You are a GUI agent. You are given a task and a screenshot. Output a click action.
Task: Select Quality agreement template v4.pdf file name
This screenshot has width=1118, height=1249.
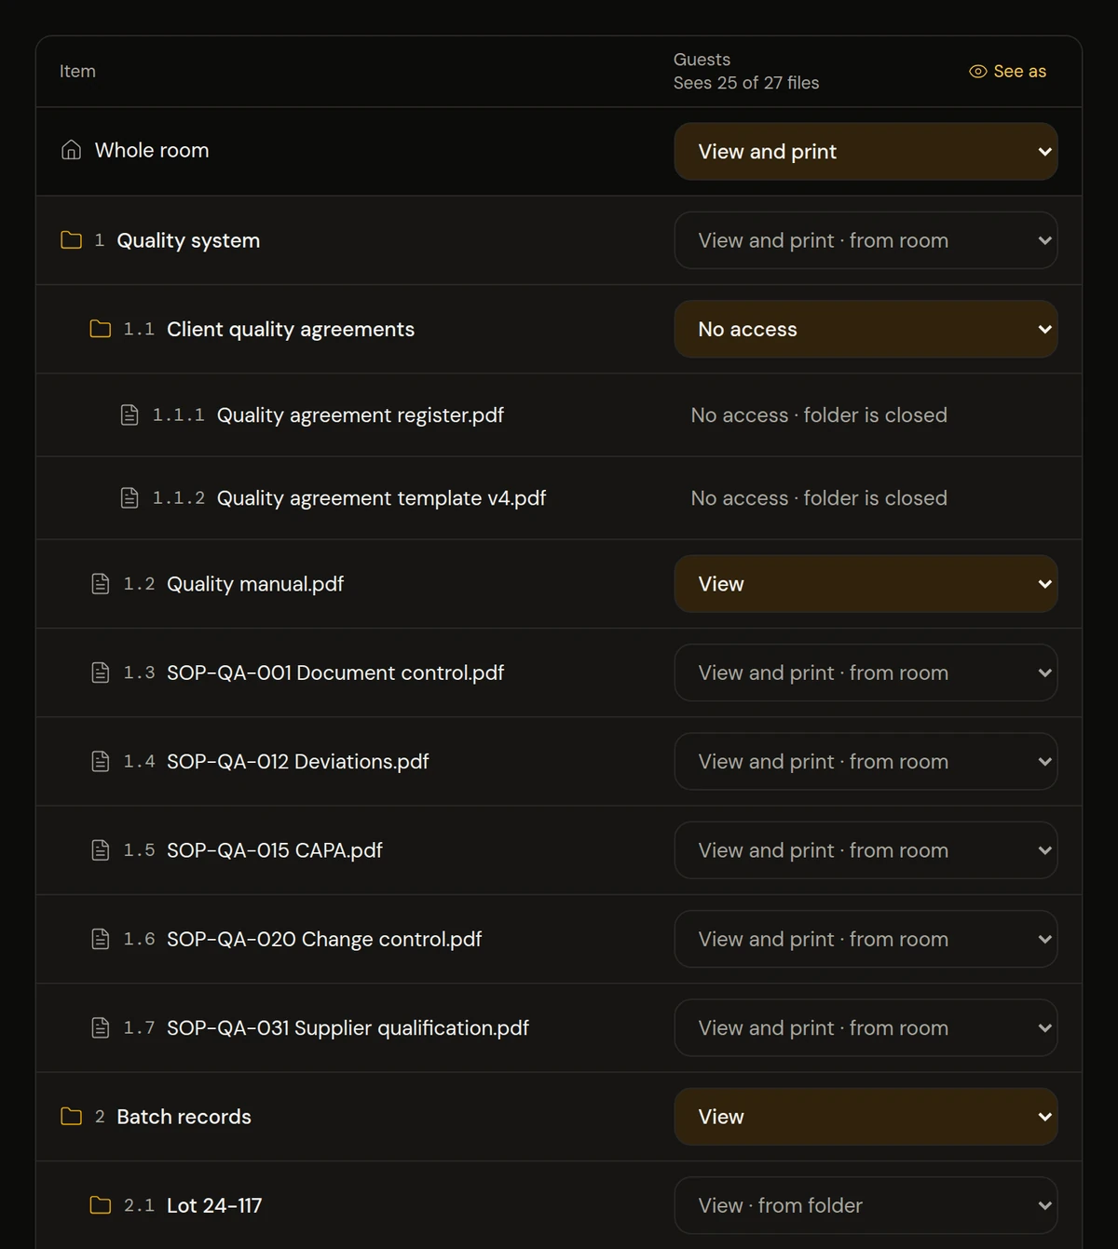coord(382,498)
